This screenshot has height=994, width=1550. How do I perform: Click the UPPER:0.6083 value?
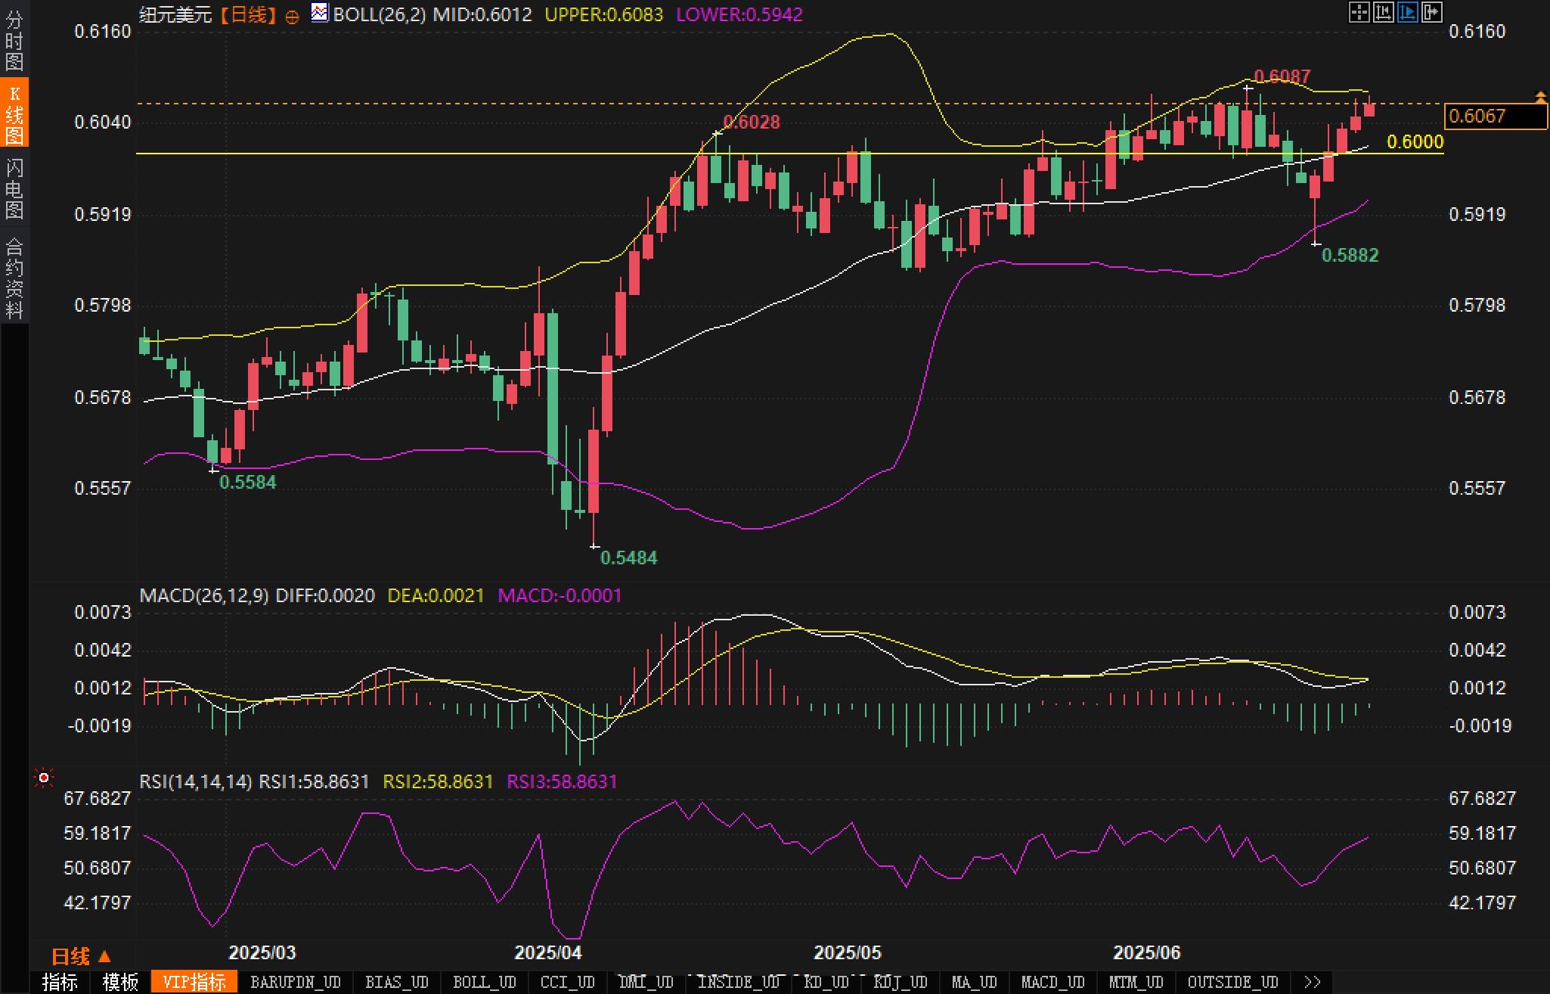tap(603, 14)
